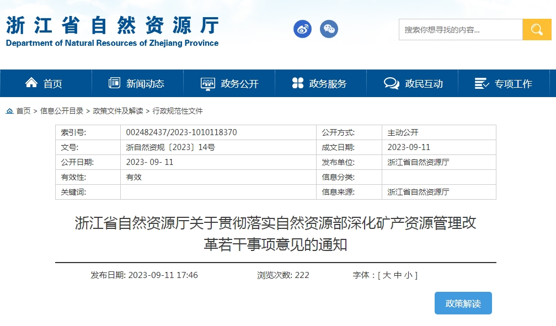Open the WeChat social icon
The height and width of the screenshot is (326, 556).
click(x=329, y=29)
